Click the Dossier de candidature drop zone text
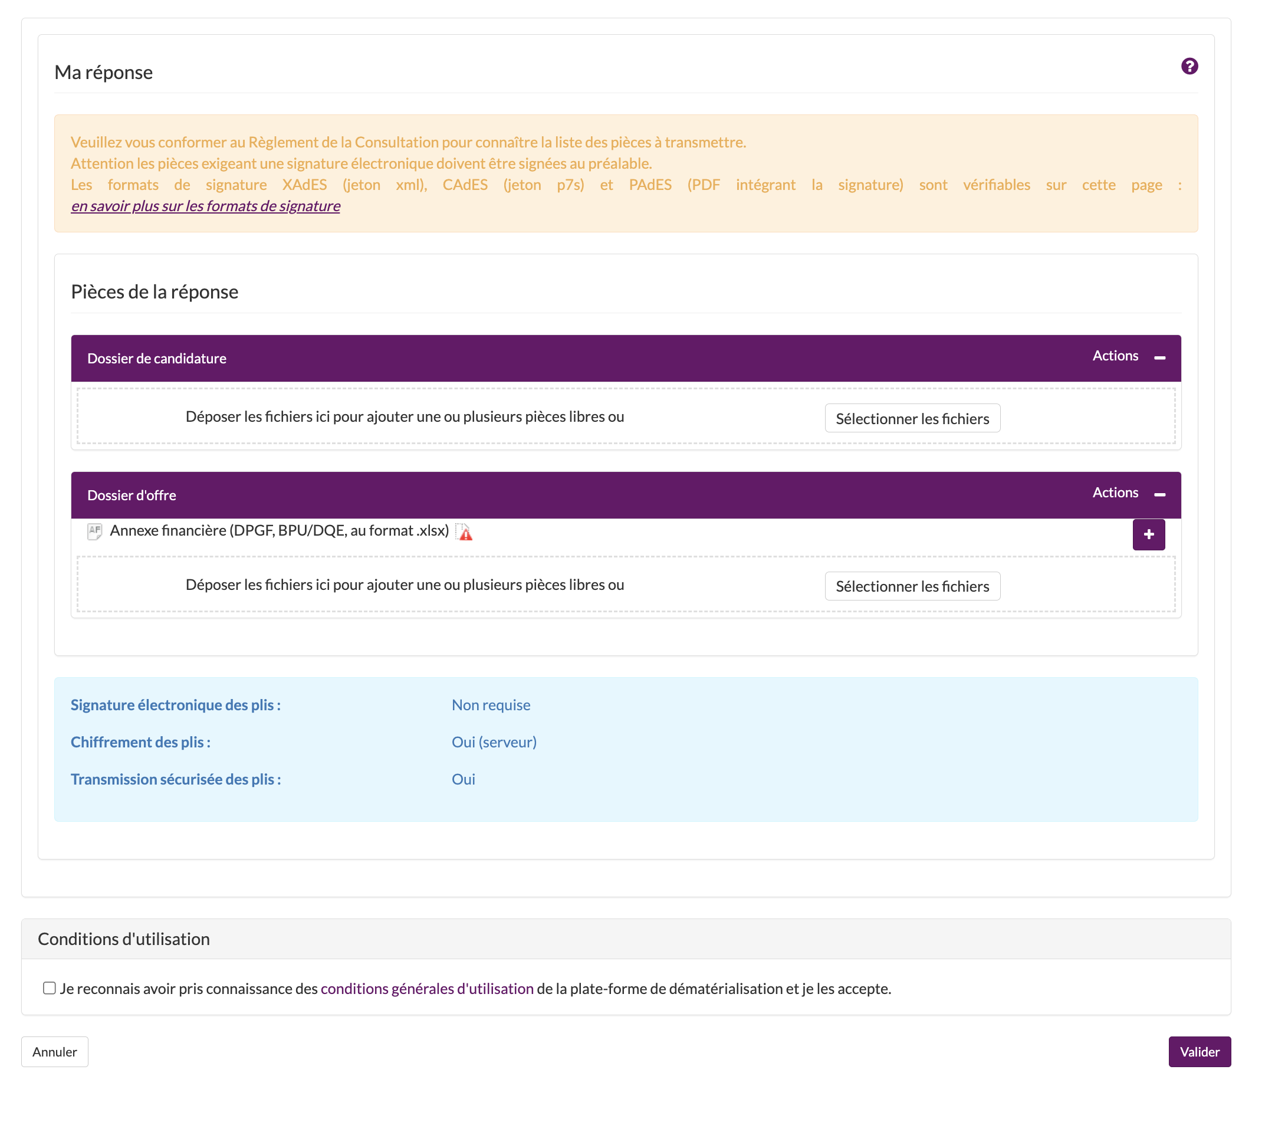The height and width of the screenshot is (1122, 1275). (x=404, y=416)
